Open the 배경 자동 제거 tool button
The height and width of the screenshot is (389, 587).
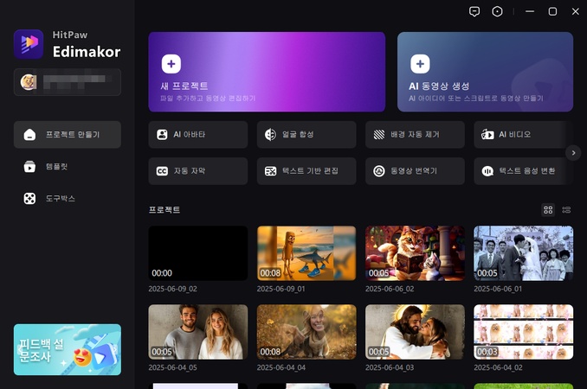415,135
